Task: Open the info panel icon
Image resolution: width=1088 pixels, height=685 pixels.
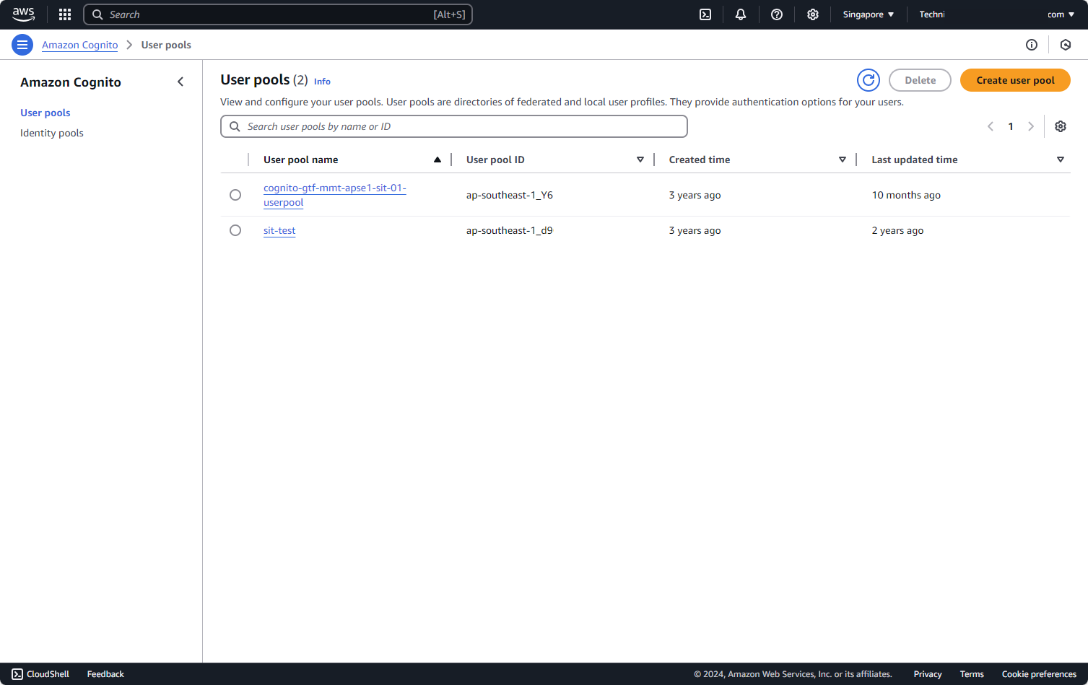Action: point(1032,45)
